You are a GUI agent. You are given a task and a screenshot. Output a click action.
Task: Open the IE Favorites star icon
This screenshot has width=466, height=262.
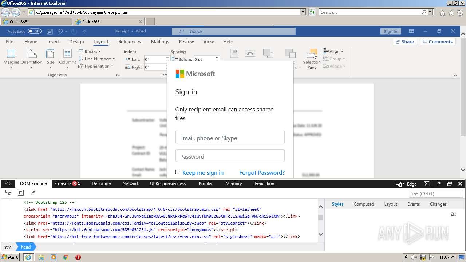451,12
